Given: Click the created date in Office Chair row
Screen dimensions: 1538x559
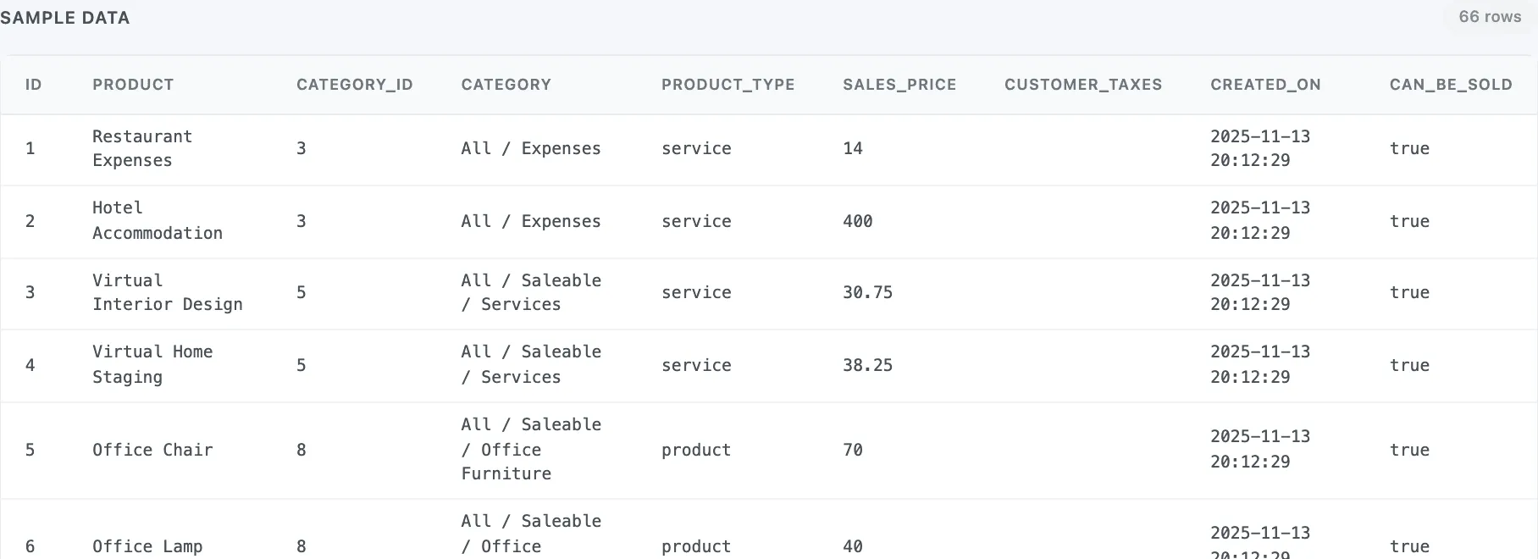Looking at the screenshot, I should click(1260, 449).
